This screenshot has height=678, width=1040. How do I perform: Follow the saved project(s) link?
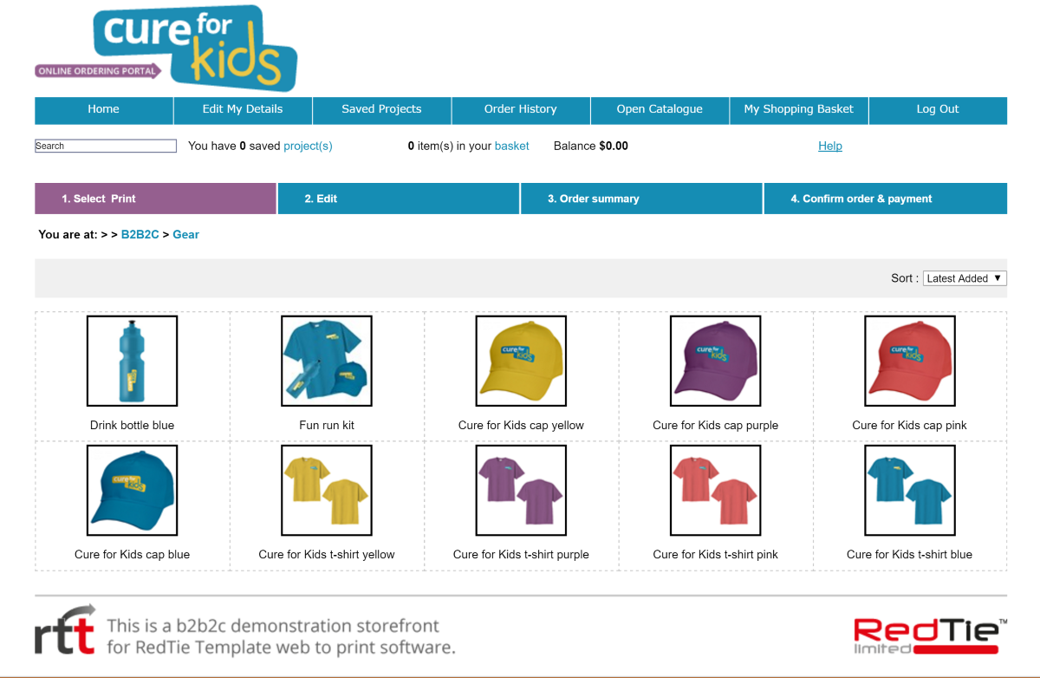(x=308, y=146)
